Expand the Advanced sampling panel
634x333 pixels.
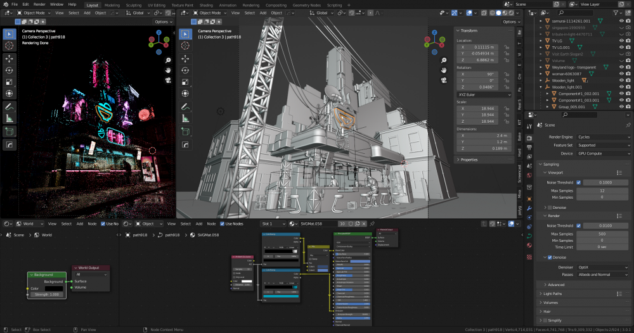[556, 284]
